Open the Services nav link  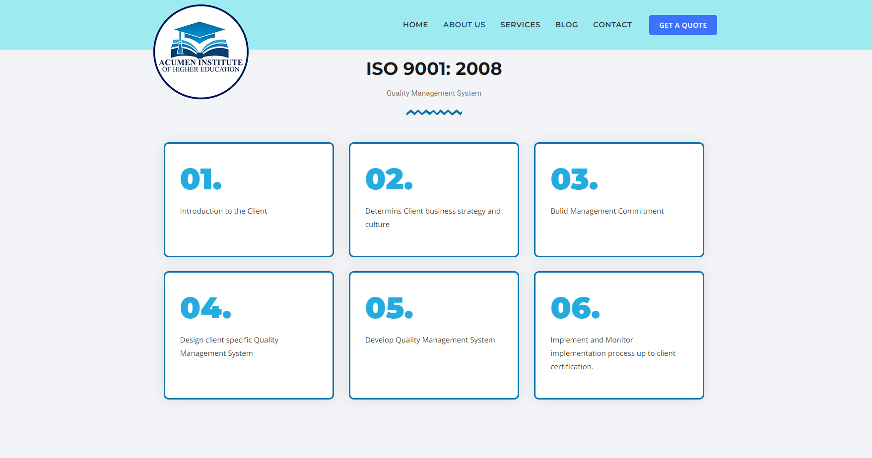coord(520,25)
